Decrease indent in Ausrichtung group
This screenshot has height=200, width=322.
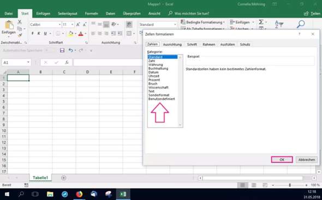click(114, 33)
